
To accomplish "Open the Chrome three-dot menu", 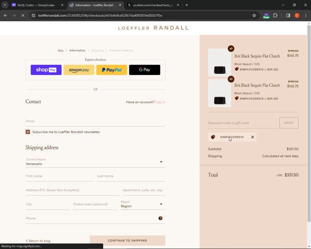I will [x=306, y=16].
